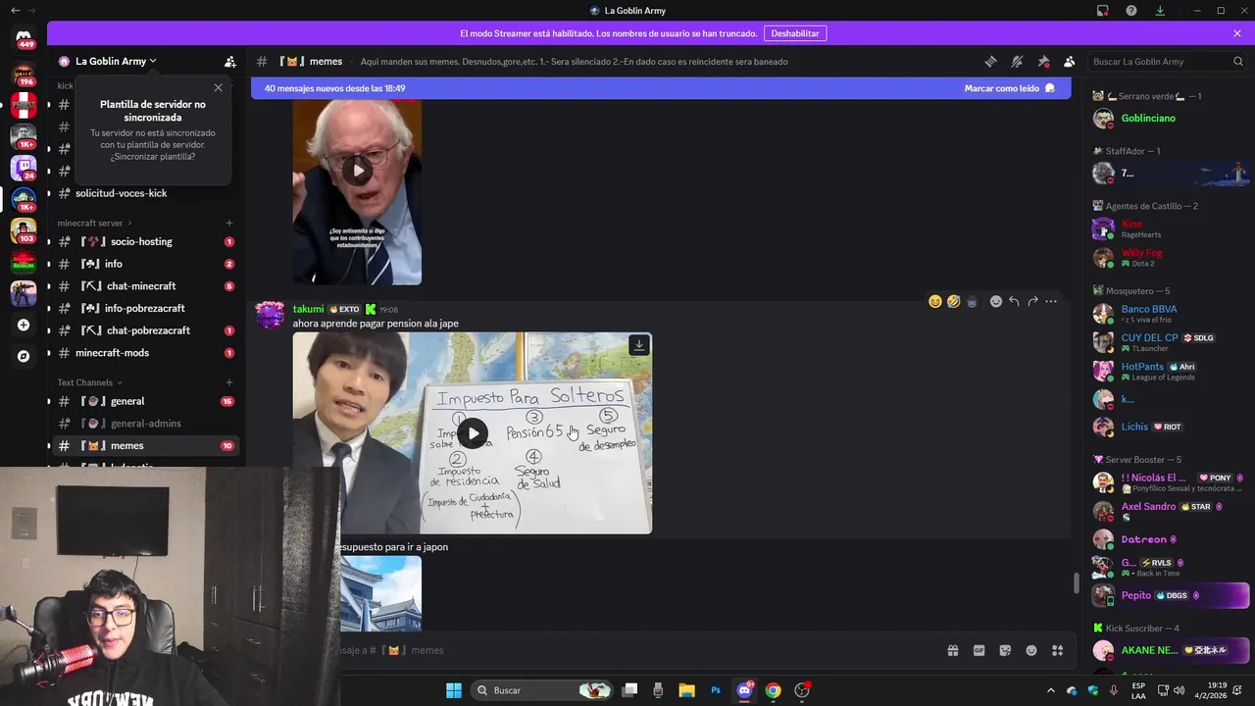Open the Twitch server icon in sidebar
Viewport: 1255px width, 706px height.
coord(24,166)
